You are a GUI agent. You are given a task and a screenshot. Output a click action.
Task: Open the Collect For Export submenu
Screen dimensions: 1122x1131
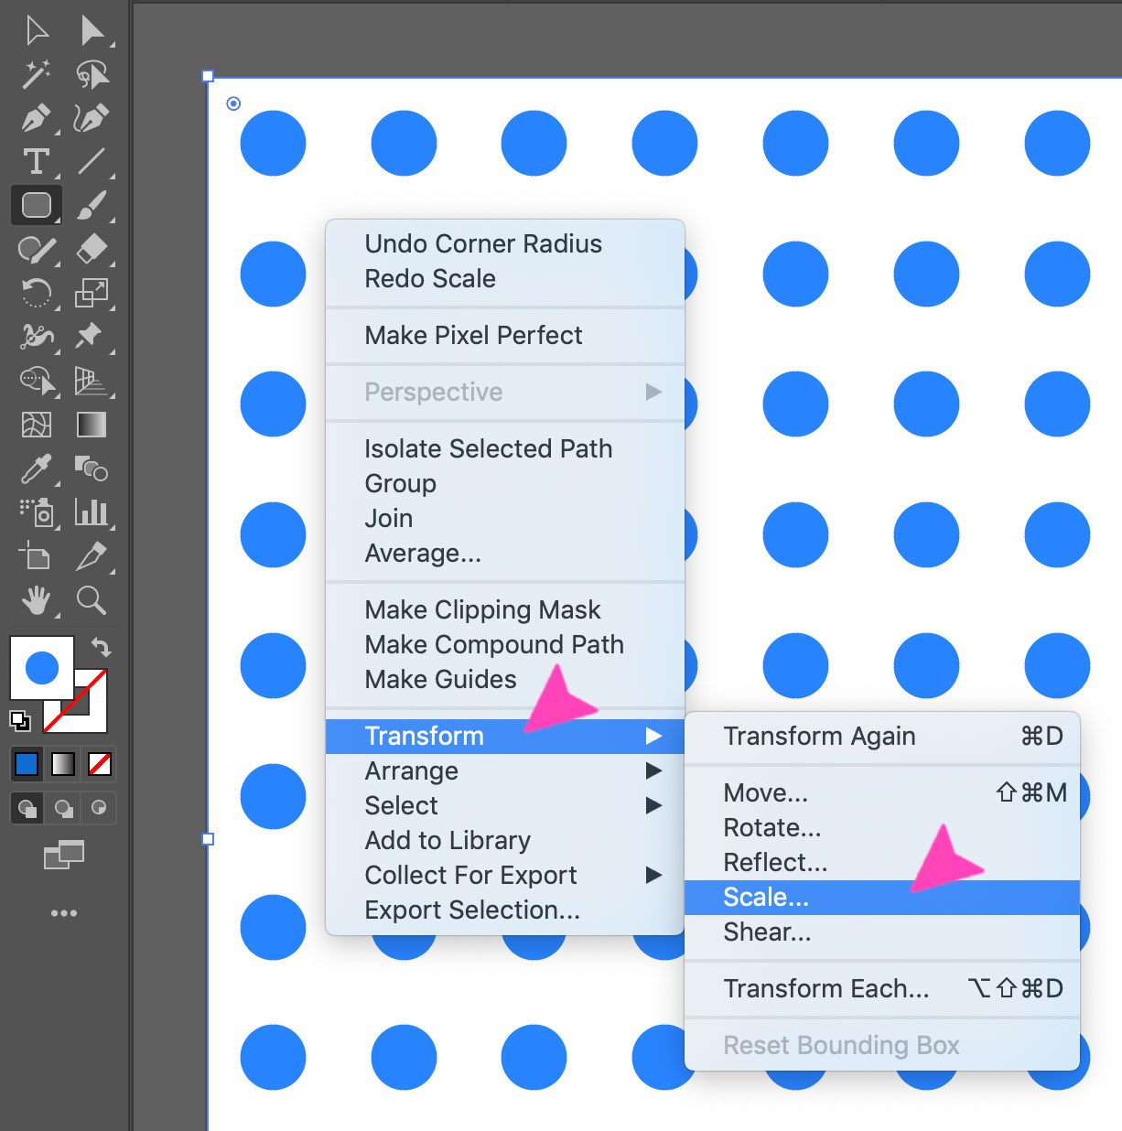[x=471, y=875]
